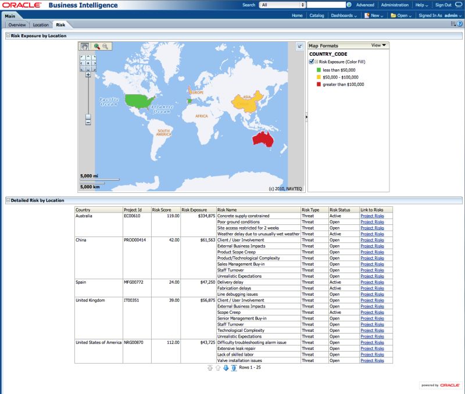Viewport: 465px width, 394px height.
Task: Open Project Risks link for Australia EC00610
Action: tap(373, 216)
